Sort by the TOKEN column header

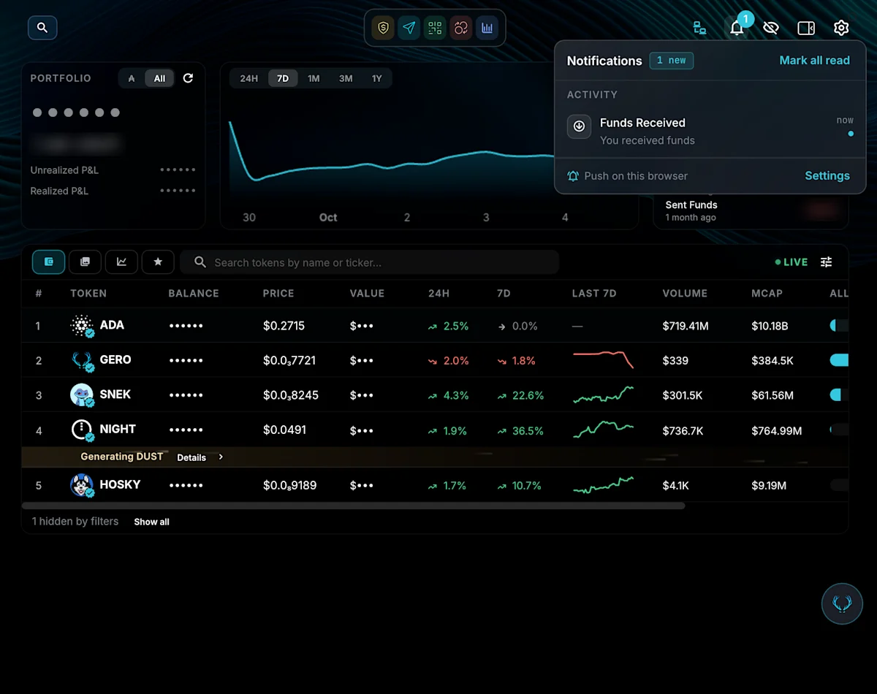88,293
